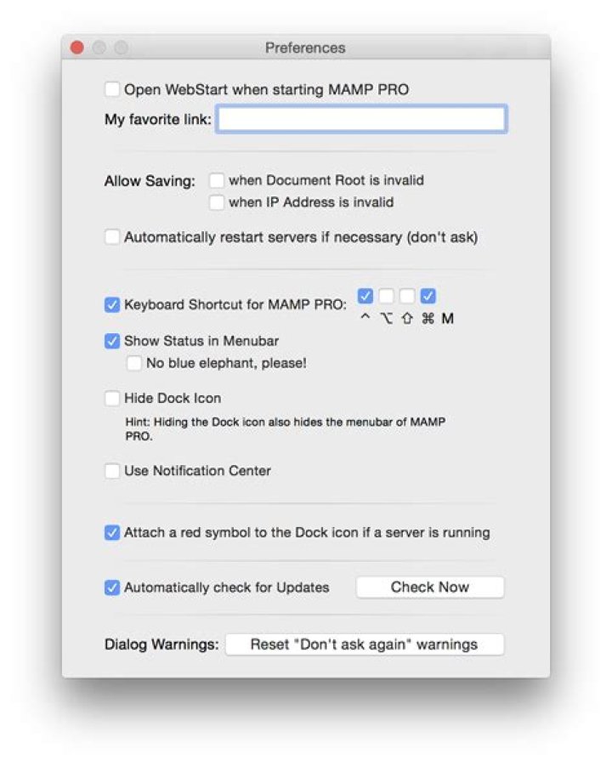Uncheck the Command key modifier checkbox

point(428,296)
